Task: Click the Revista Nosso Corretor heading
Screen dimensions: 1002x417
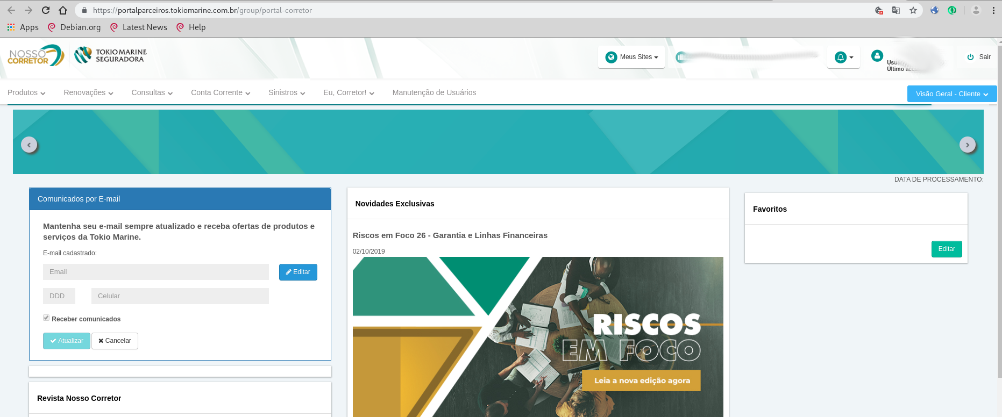Action: coord(79,398)
